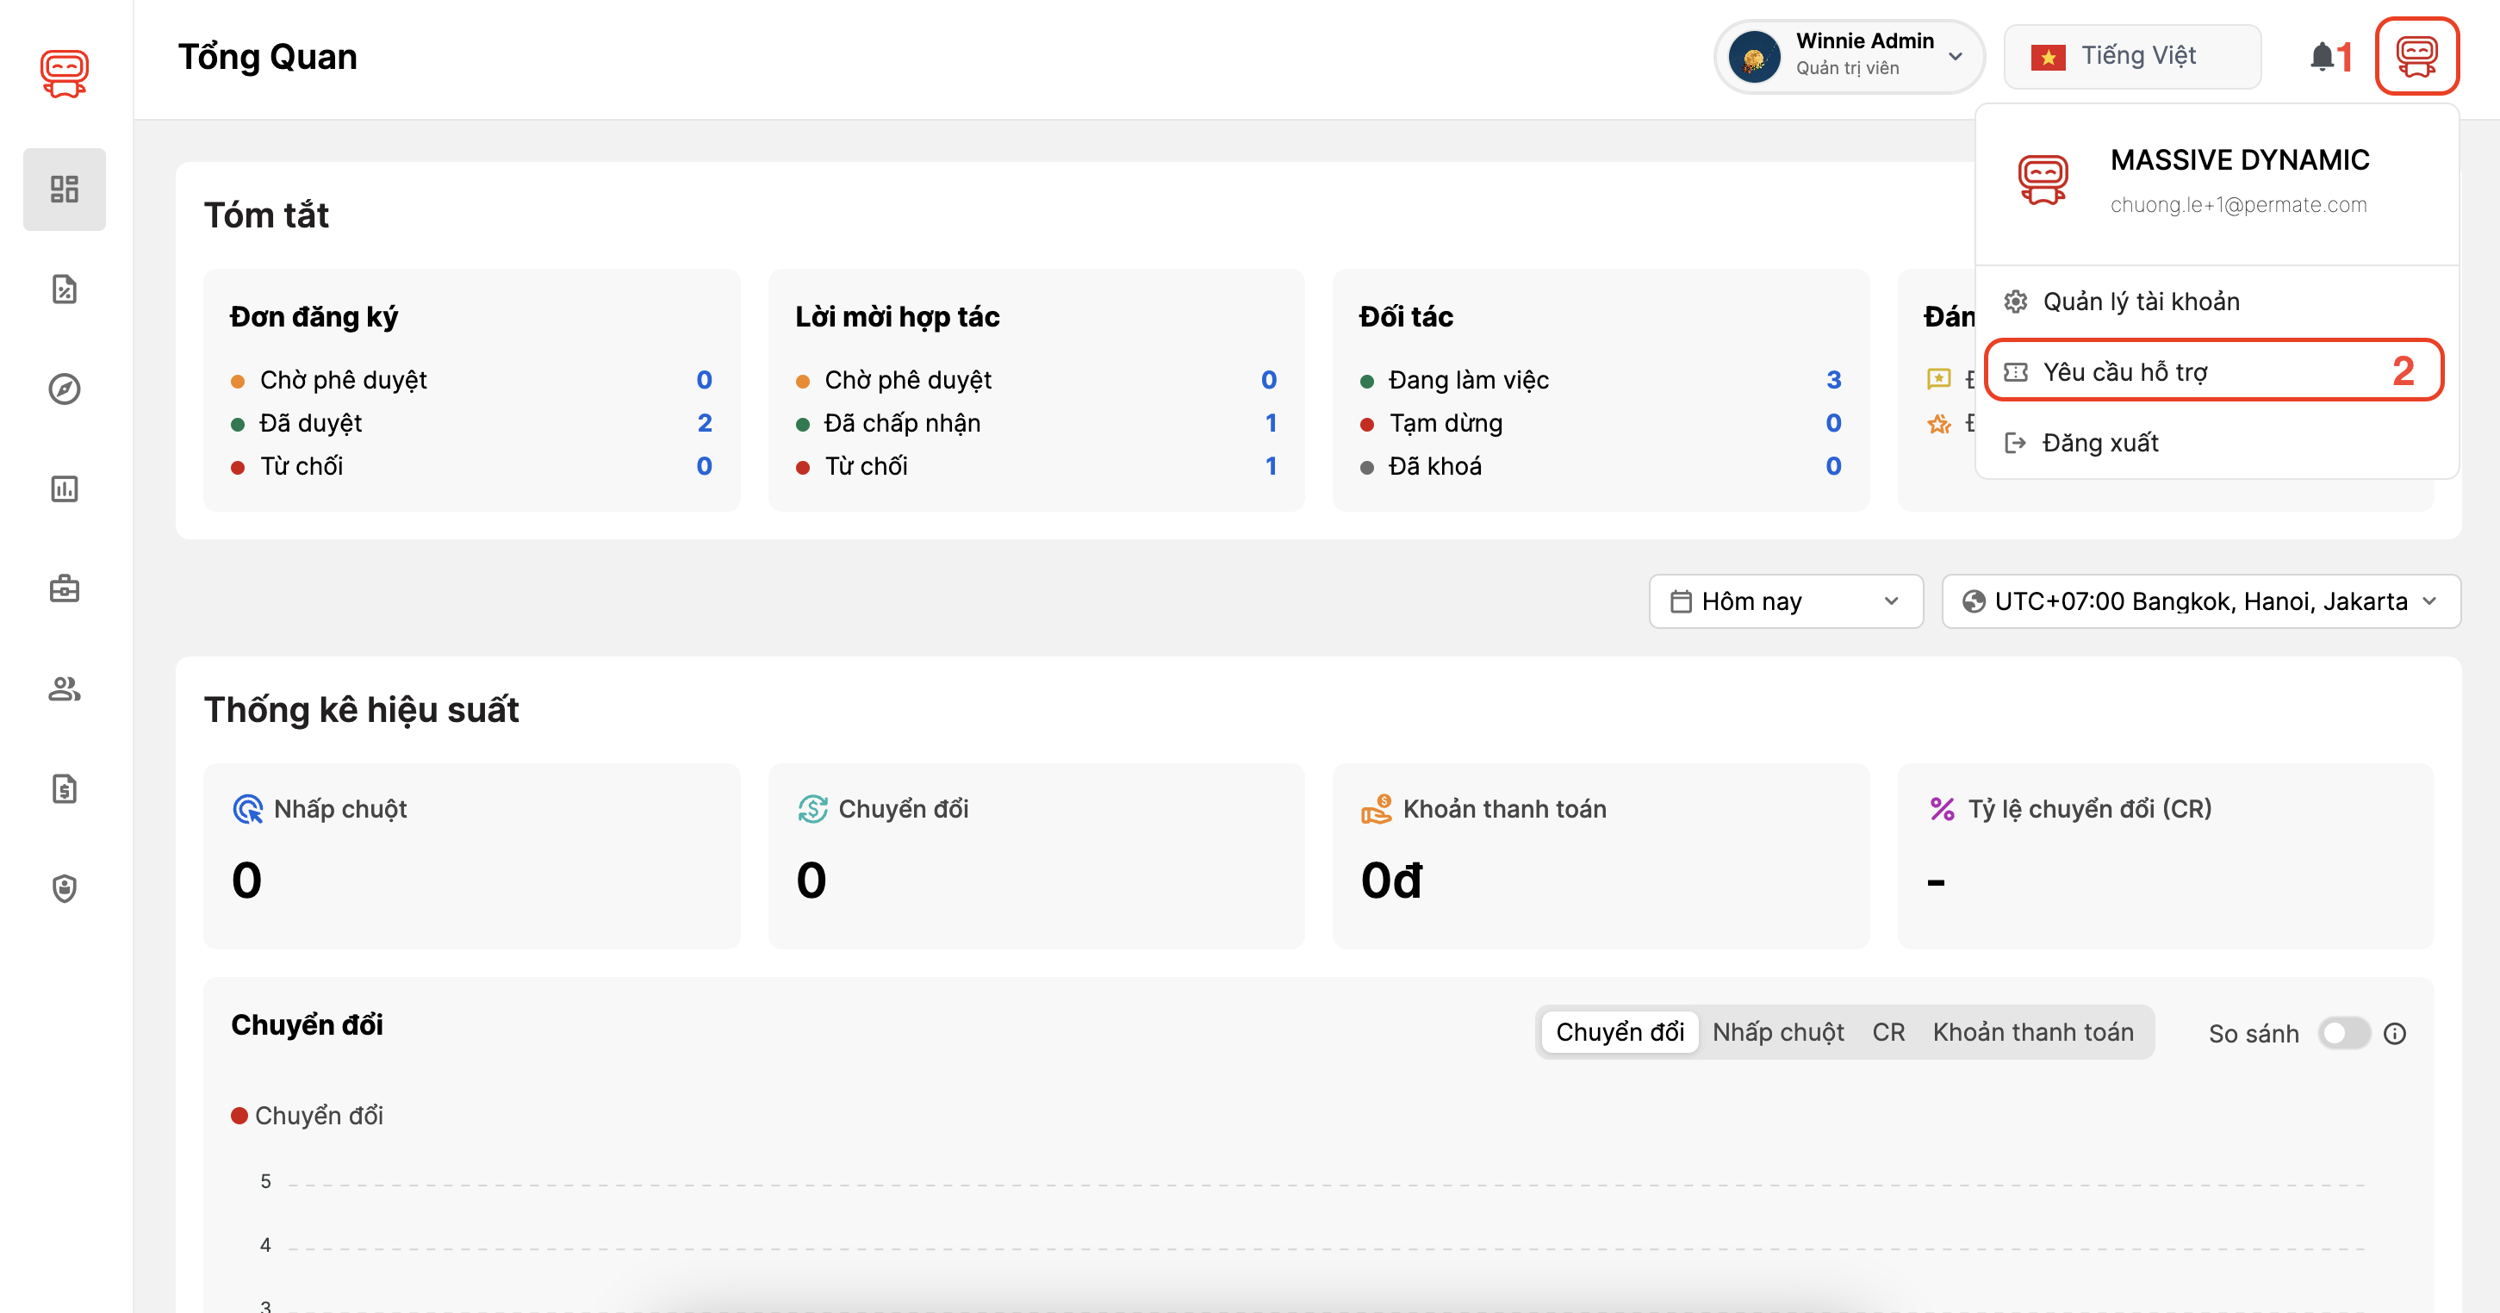The height and width of the screenshot is (1313, 2500).
Task: Open the bar chart reports sidebar icon
Action: click(x=64, y=489)
